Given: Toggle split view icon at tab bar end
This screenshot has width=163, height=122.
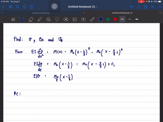Looking at the screenshot, I should [x=161, y=13].
